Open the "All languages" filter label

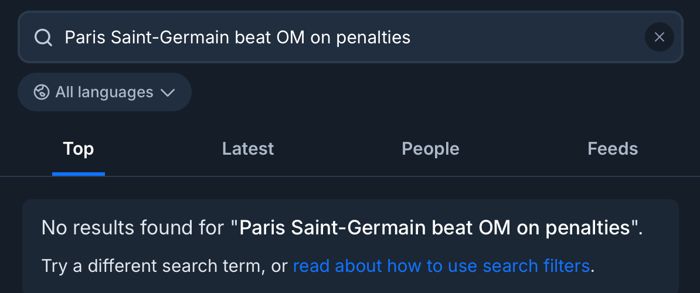[x=104, y=92]
